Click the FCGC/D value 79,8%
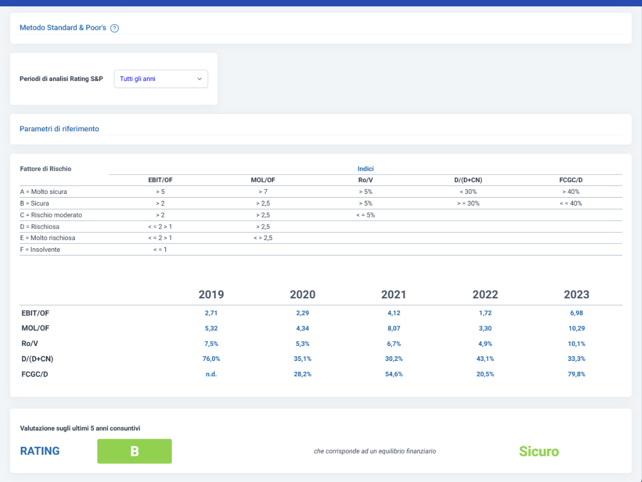The image size is (642, 482). click(x=577, y=374)
